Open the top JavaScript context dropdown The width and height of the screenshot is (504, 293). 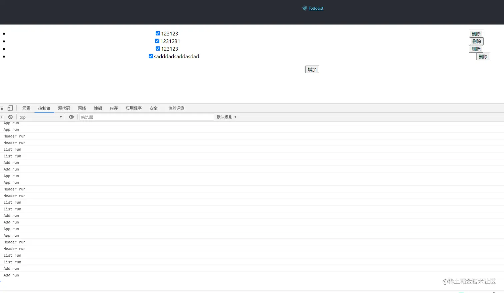(41, 117)
